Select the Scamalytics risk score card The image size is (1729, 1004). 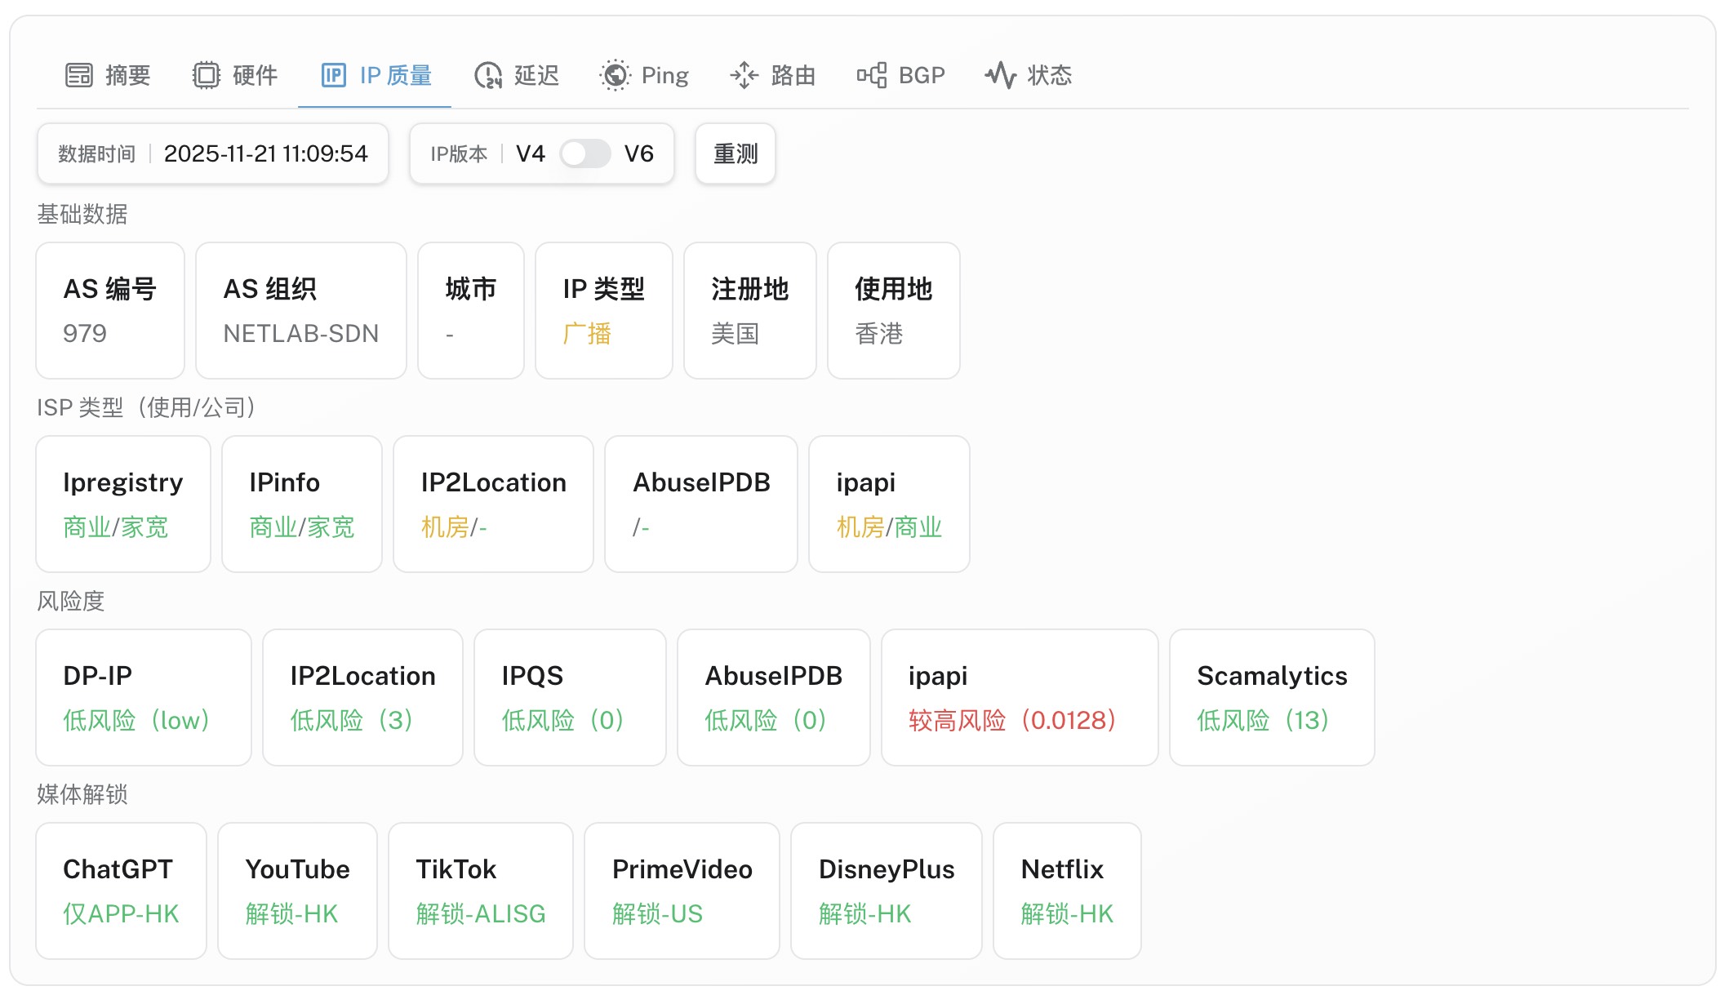tap(1271, 697)
